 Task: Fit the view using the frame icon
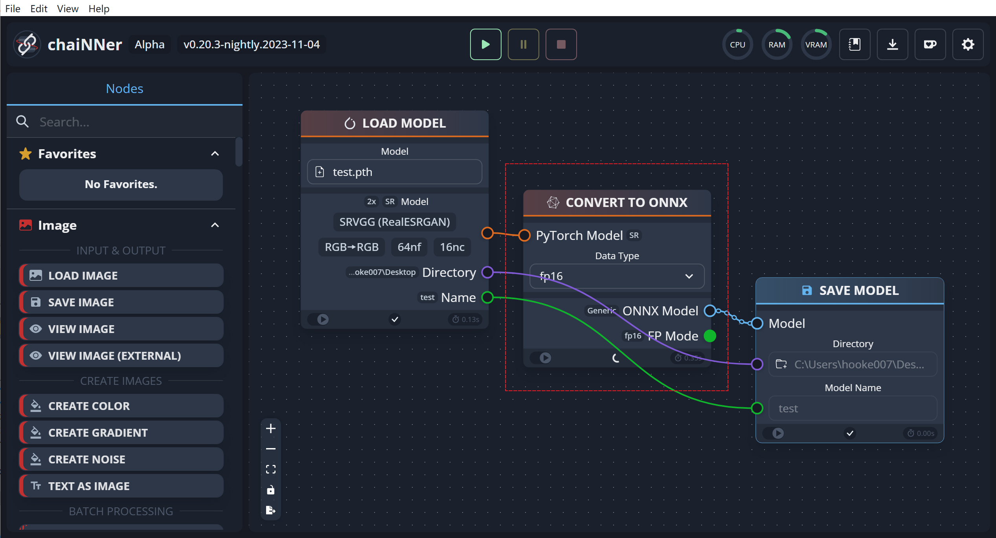coord(270,468)
